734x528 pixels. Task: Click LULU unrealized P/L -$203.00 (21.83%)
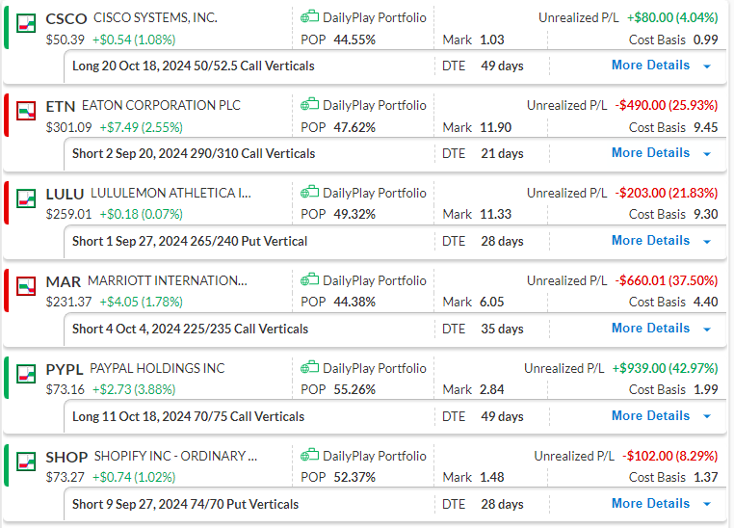tap(667, 193)
